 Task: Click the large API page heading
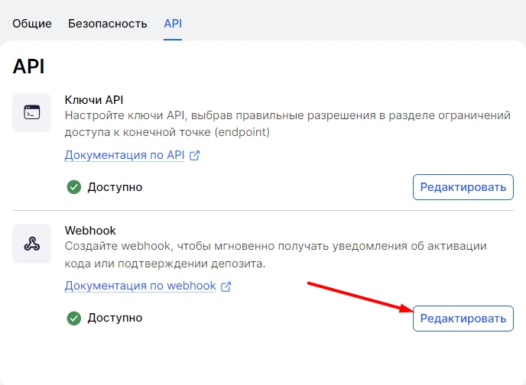click(x=29, y=66)
